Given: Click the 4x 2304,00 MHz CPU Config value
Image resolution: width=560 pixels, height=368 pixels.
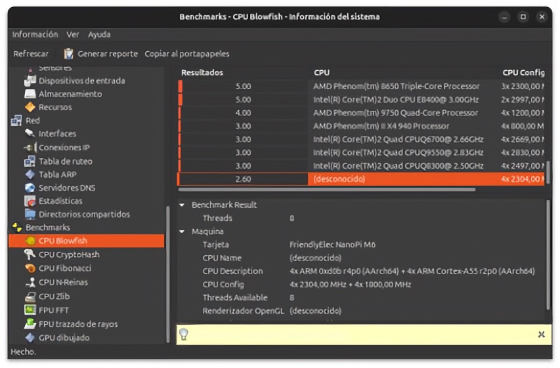Looking at the screenshot, I should (x=351, y=285).
